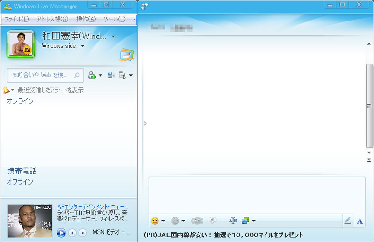Go to next video item

pyautogui.click(x=83, y=233)
